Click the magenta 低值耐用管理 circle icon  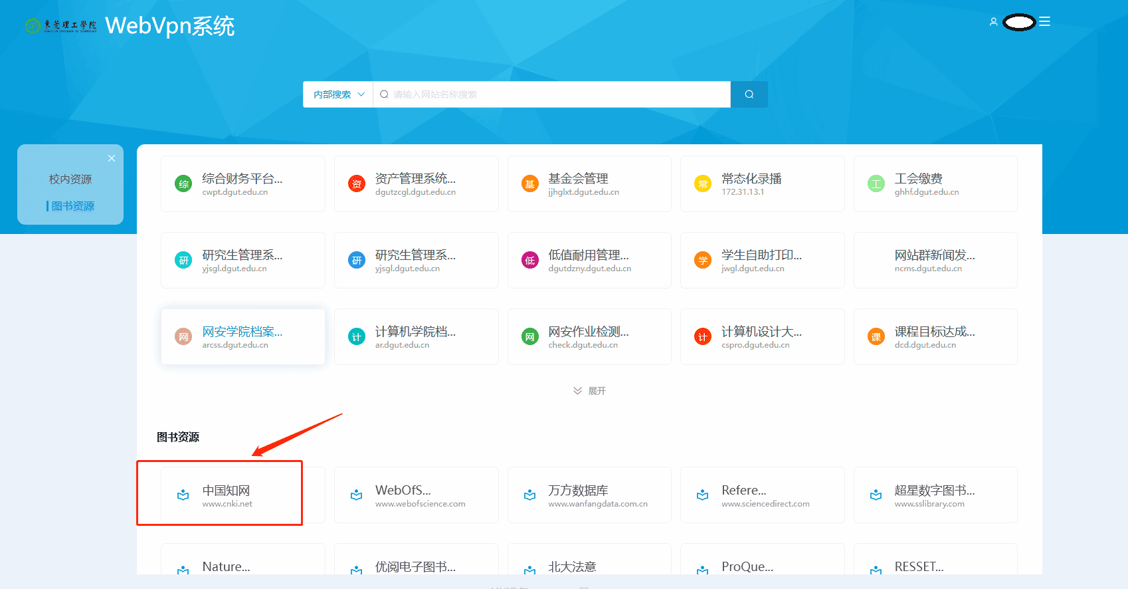pos(529,261)
